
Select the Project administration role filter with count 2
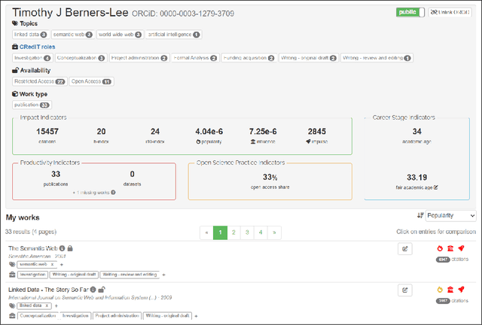139,58
